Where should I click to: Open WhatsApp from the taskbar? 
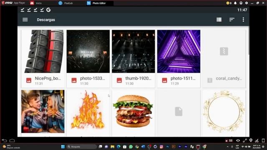[x=131, y=147]
